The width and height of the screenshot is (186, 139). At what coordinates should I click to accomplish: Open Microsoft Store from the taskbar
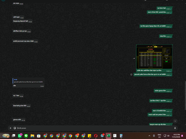click(x=39, y=136)
